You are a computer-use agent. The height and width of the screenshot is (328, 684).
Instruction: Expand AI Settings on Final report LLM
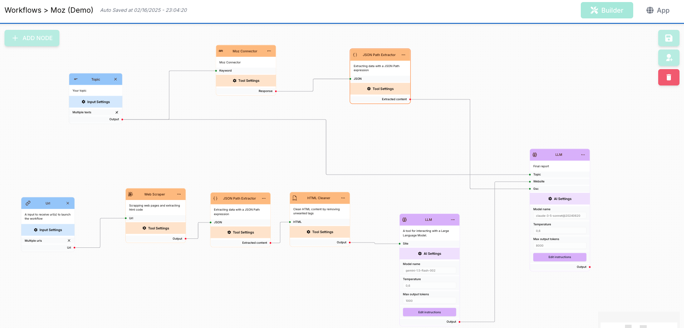559,199
